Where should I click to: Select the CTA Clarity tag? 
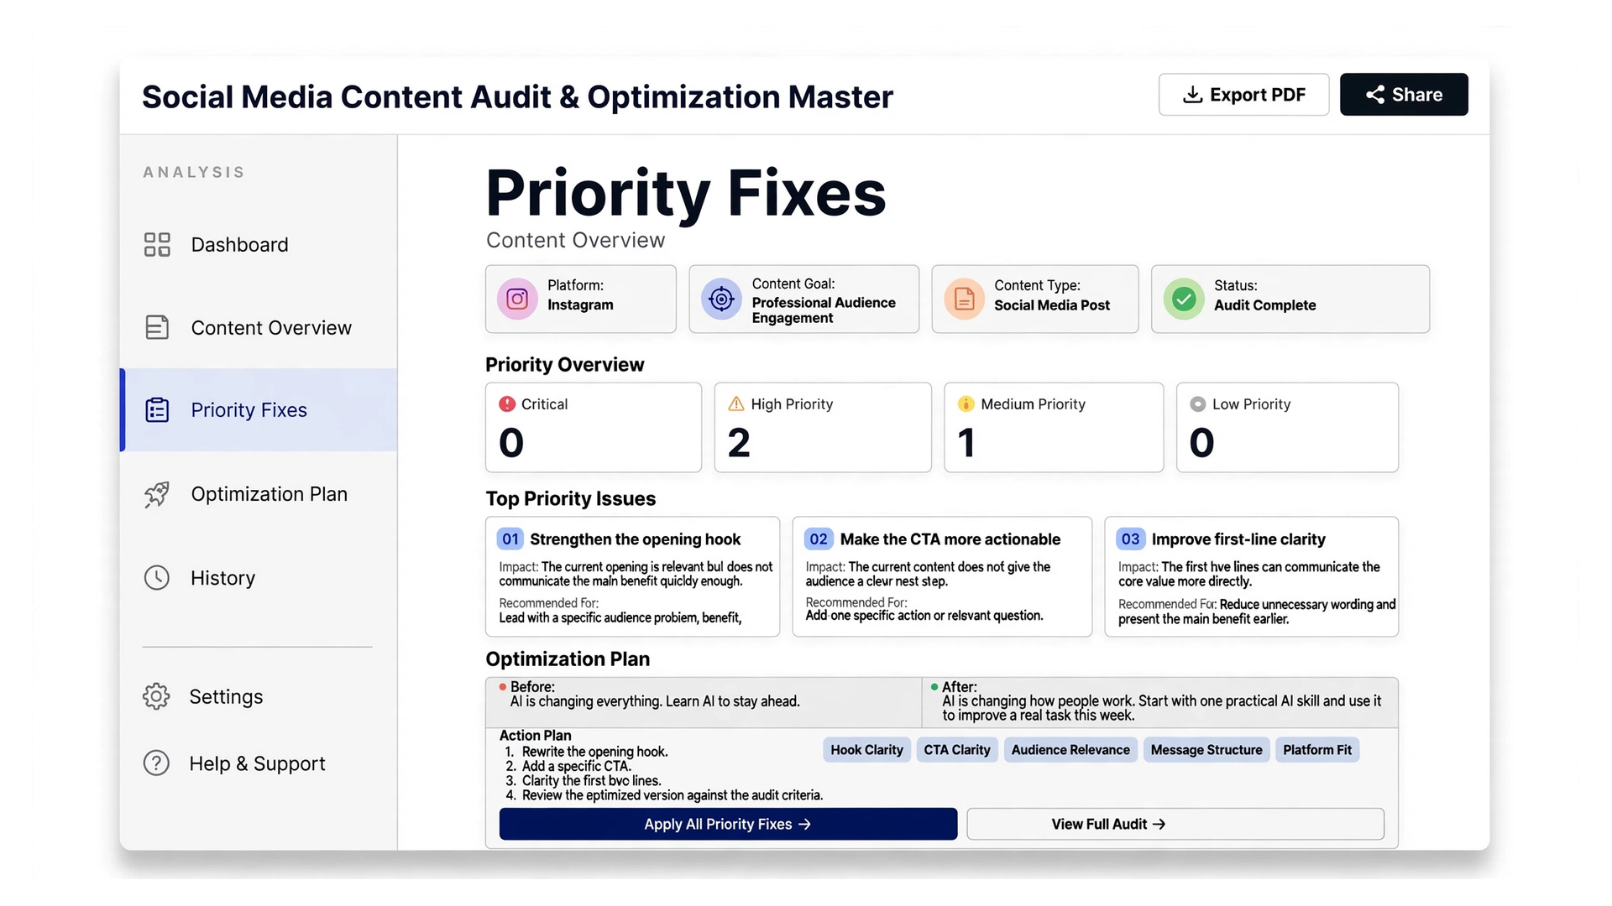[x=957, y=750]
